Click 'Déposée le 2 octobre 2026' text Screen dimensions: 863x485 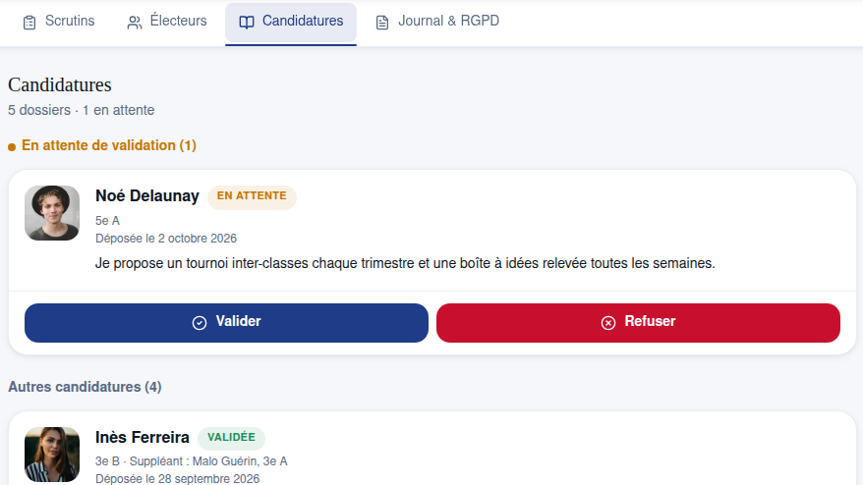tap(166, 239)
